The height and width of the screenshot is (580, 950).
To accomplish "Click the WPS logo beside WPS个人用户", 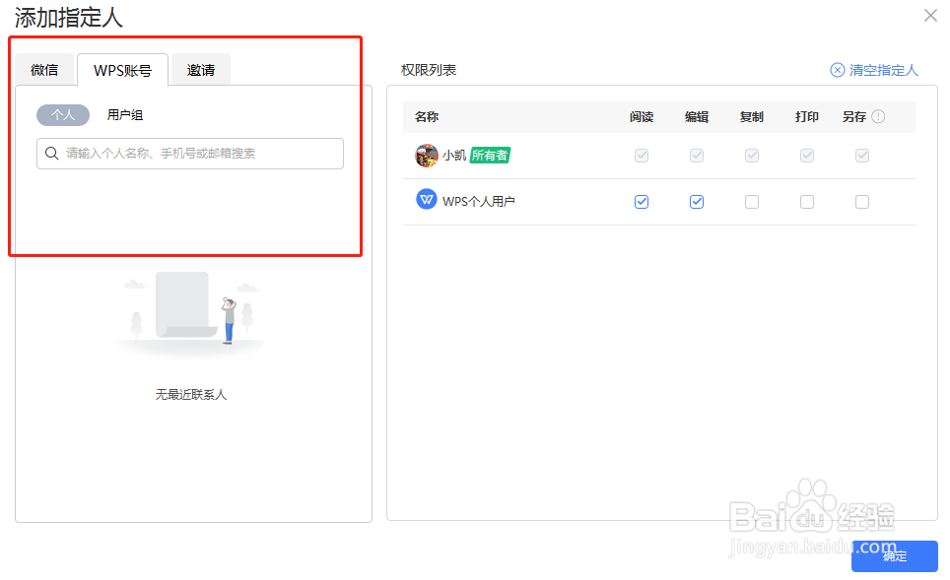I will tap(426, 201).
